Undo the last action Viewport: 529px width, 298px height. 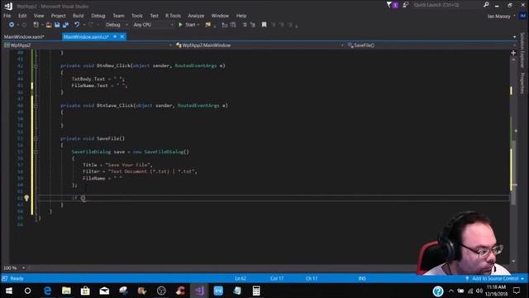(x=77, y=25)
